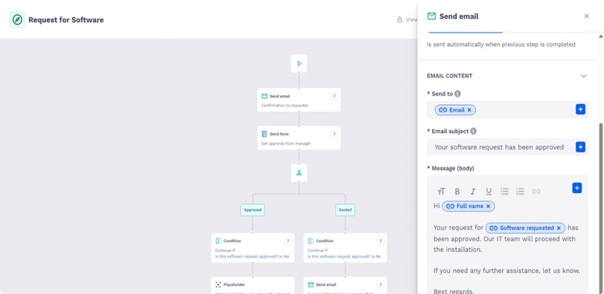The height and width of the screenshot is (294, 604).
Task: Click lightbulb icon on the No Condition step
Action: click(x=381, y=241)
